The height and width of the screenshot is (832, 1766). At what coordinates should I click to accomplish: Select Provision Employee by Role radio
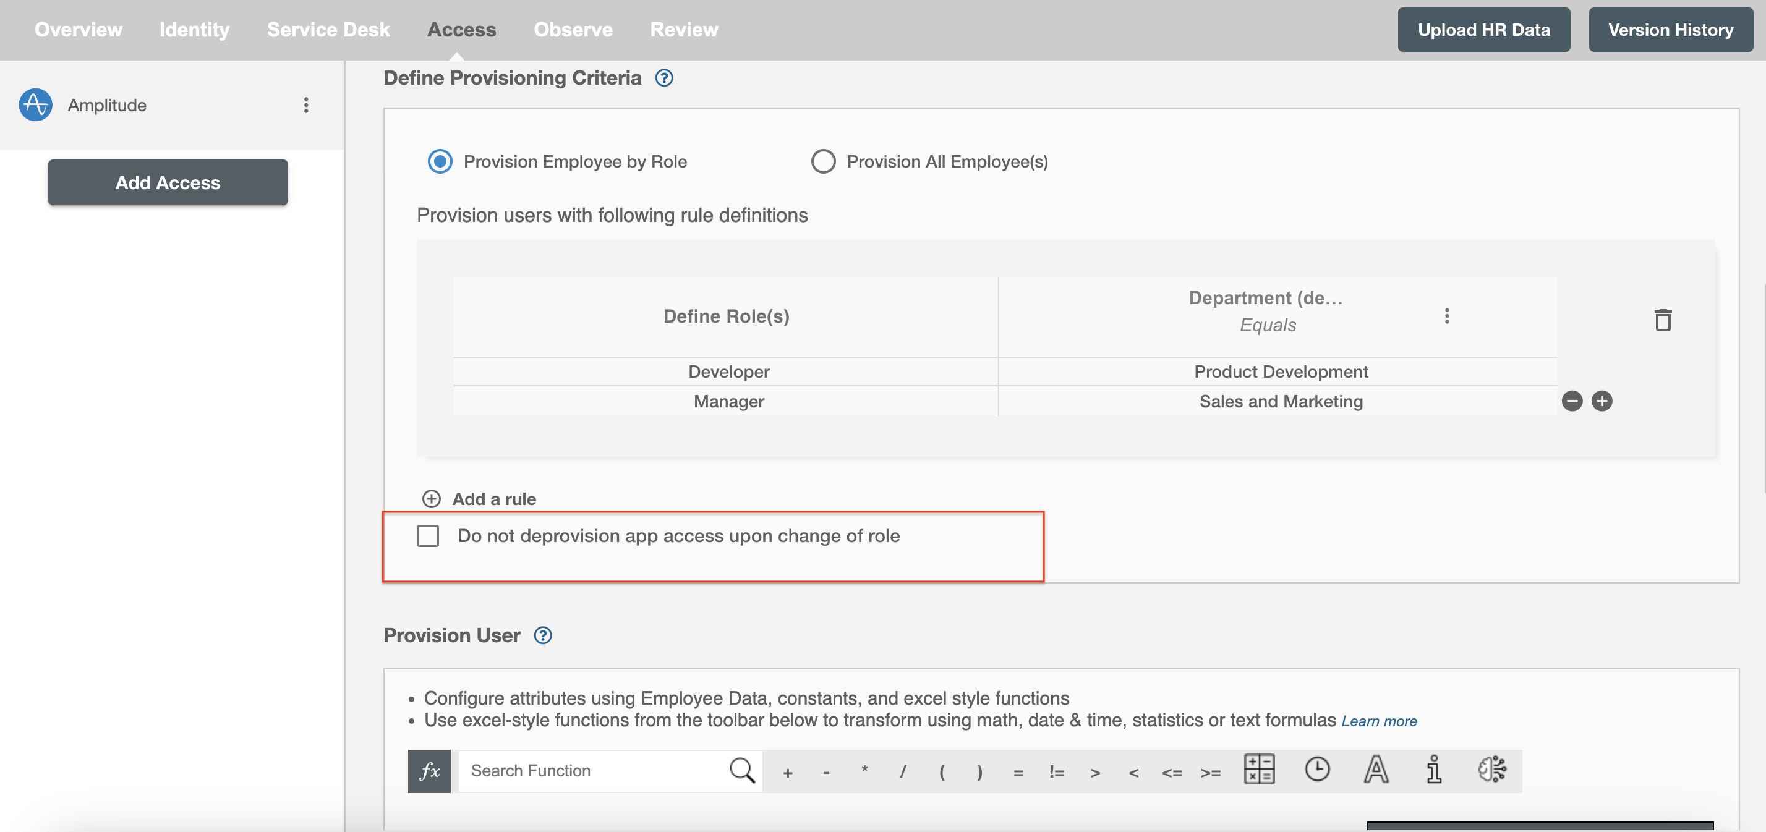coord(440,162)
